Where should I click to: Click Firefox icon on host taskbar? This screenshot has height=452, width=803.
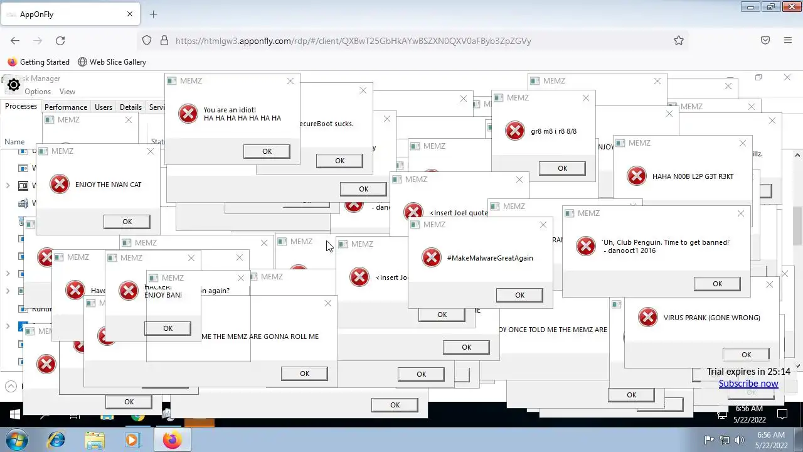tap(172, 439)
